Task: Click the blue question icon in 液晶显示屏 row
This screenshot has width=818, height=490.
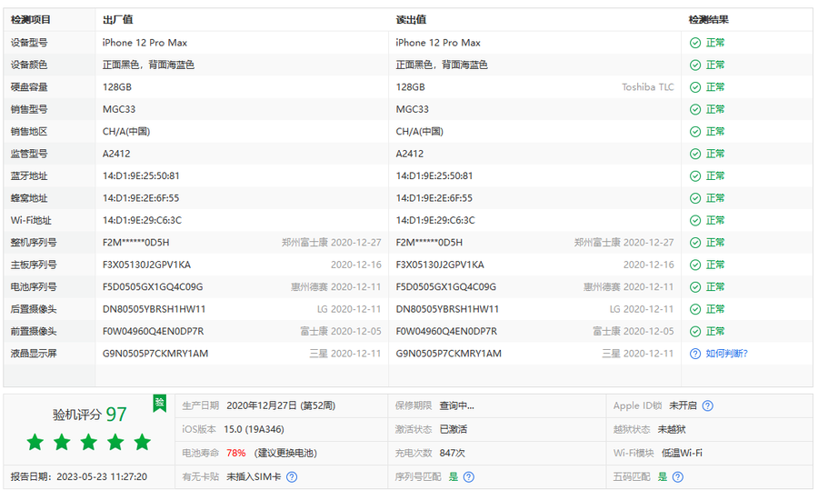Action: tap(695, 354)
